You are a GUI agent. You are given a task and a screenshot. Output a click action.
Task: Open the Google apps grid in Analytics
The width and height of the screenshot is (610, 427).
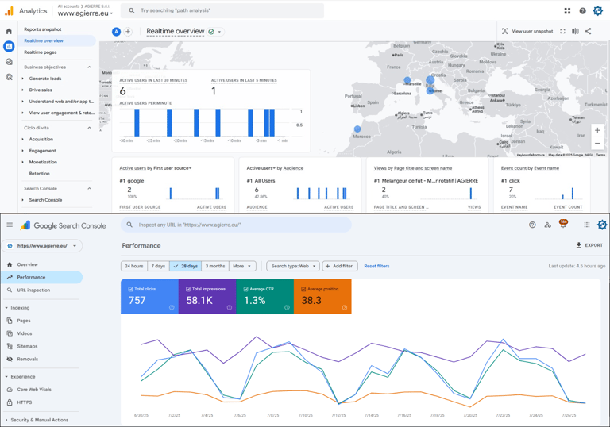point(567,11)
